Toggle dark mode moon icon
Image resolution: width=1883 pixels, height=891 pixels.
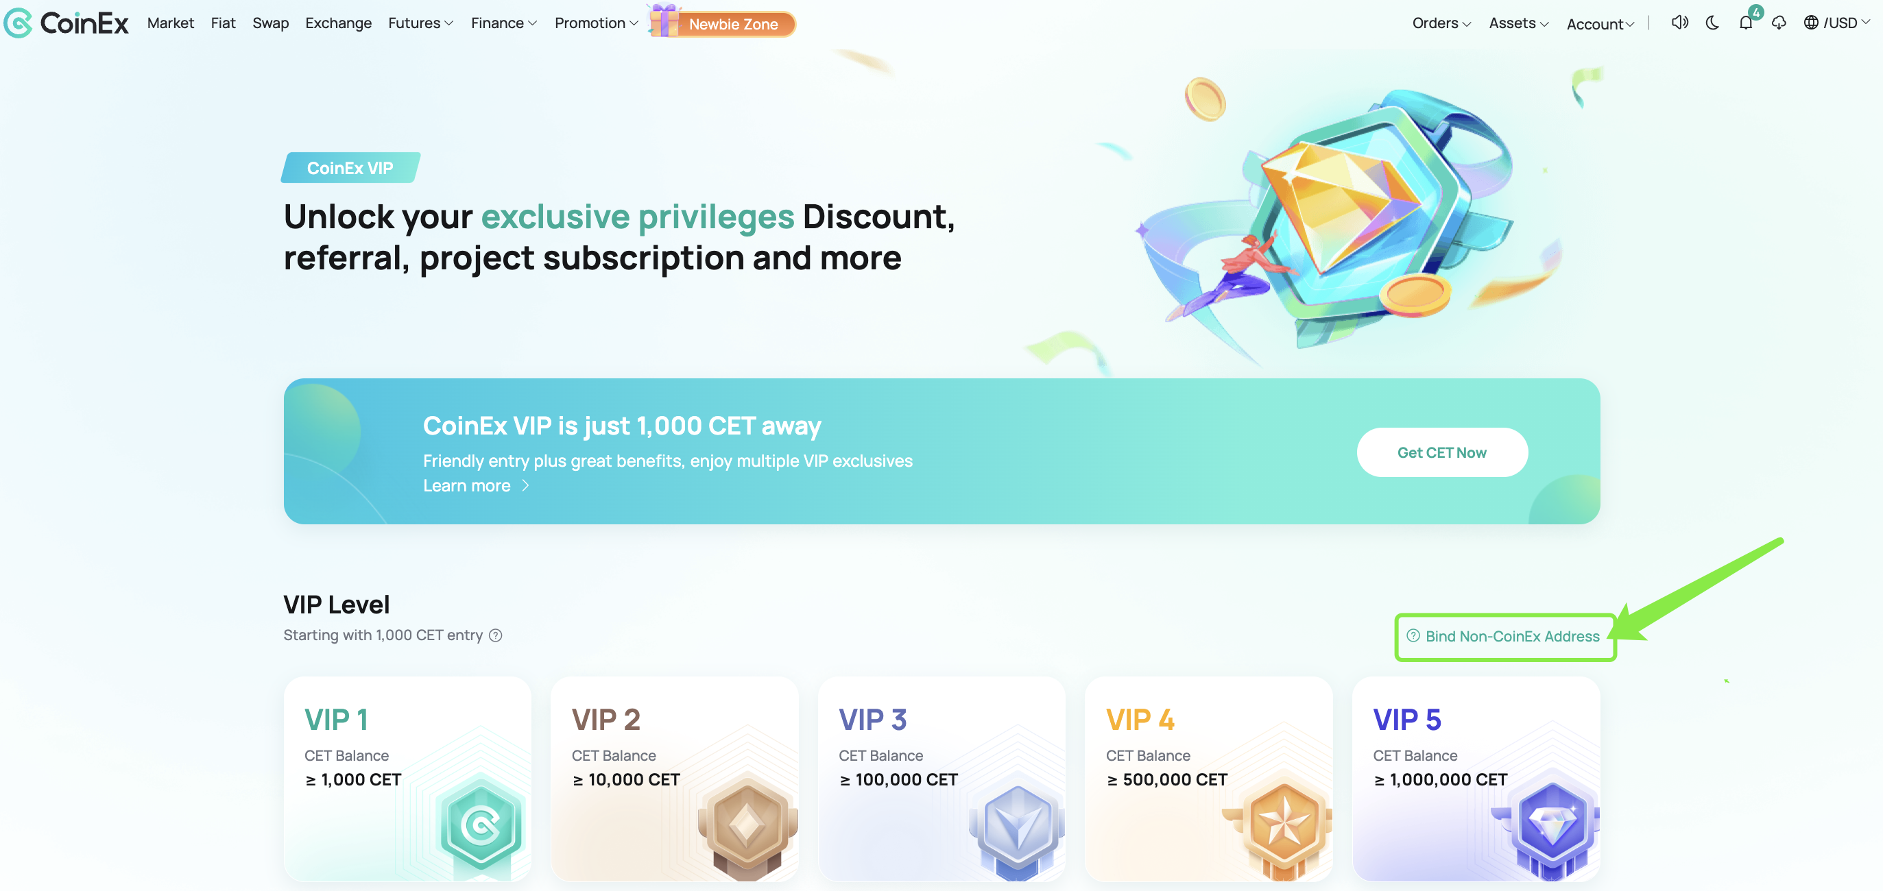click(x=1713, y=23)
